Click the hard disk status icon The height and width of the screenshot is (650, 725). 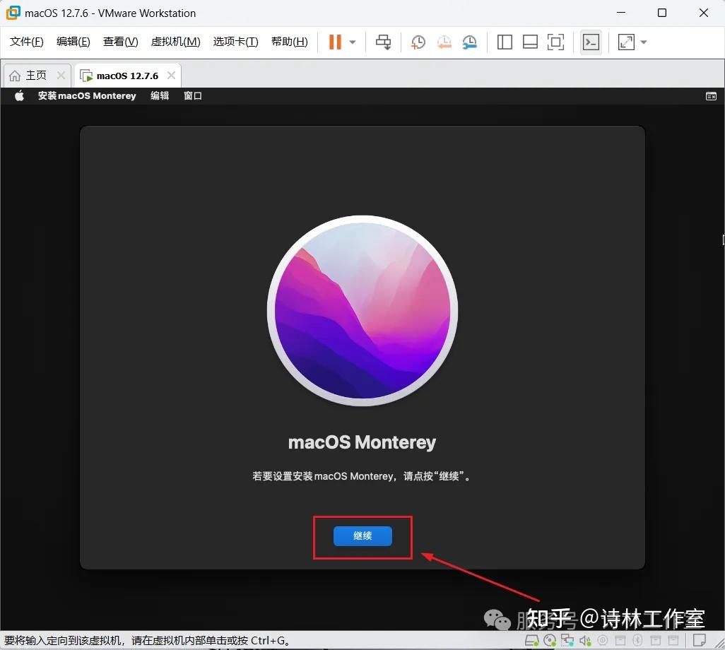pos(531,640)
